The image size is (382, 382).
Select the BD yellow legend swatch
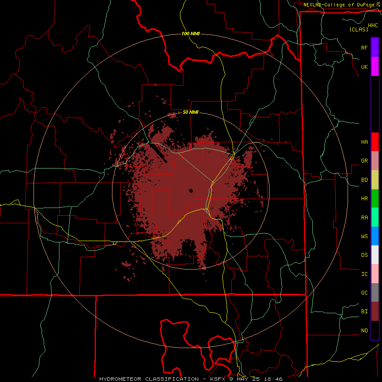(x=375, y=180)
